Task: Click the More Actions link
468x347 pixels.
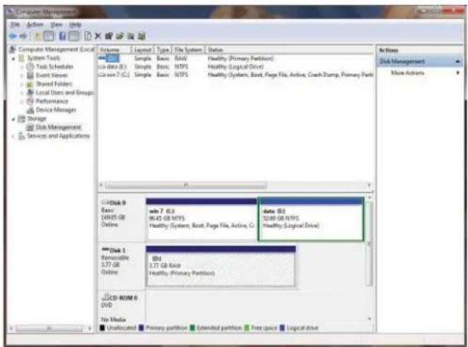Action: tap(407, 73)
